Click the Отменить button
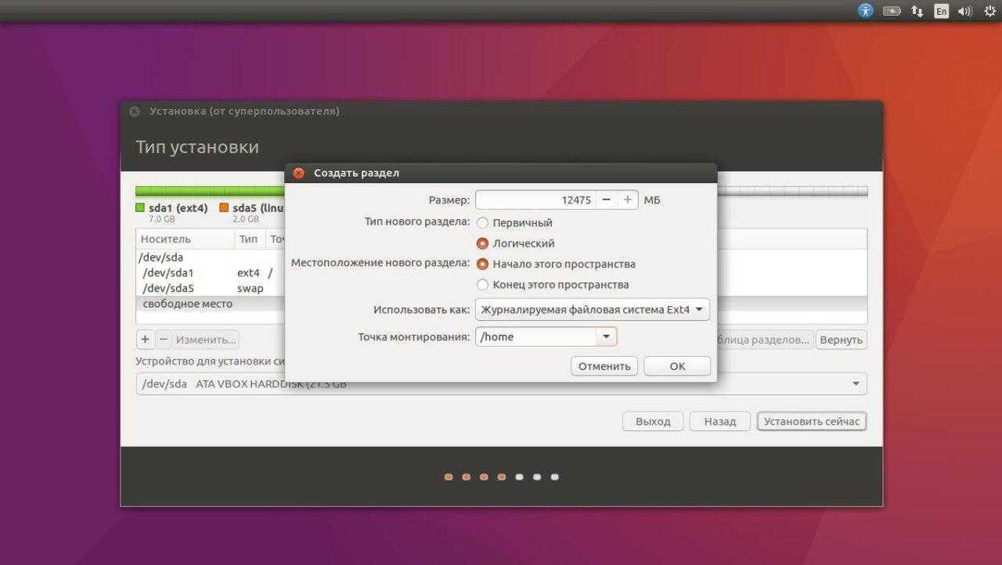The image size is (1002, 565). click(x=604, y=366)
